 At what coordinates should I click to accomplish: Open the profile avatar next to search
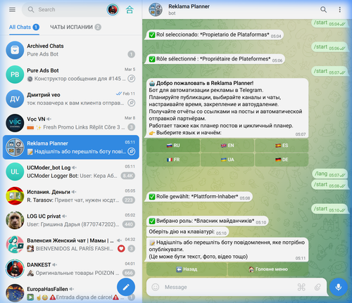click(x=113, y=10)
